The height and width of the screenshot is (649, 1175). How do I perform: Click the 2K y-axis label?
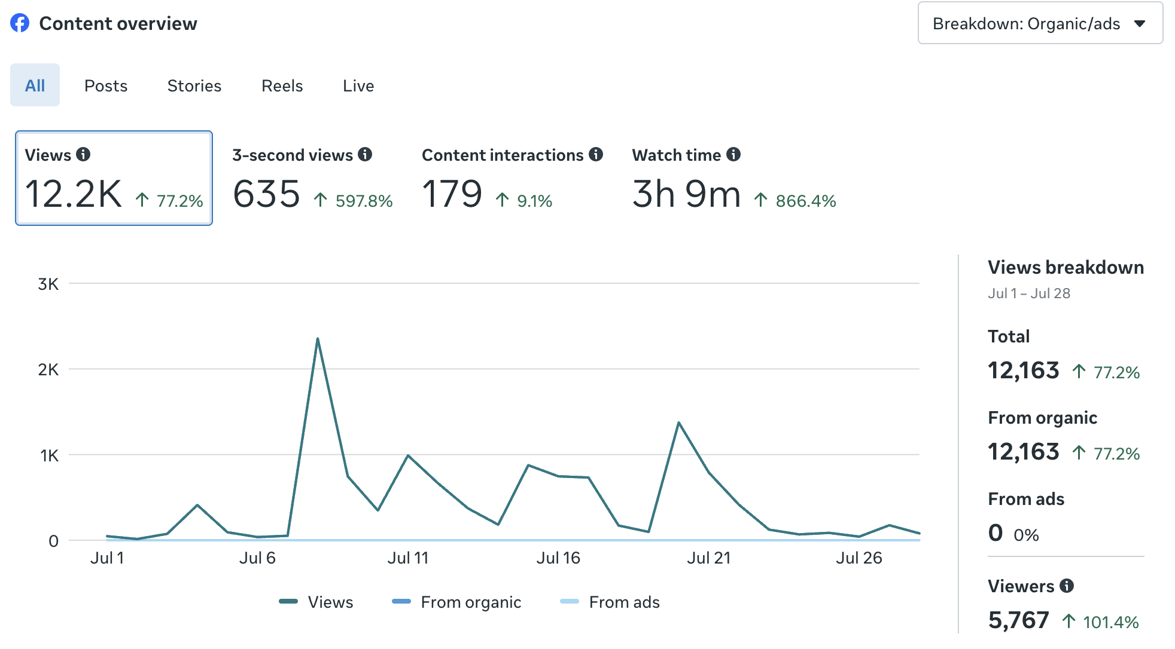[x=48, y=370]
